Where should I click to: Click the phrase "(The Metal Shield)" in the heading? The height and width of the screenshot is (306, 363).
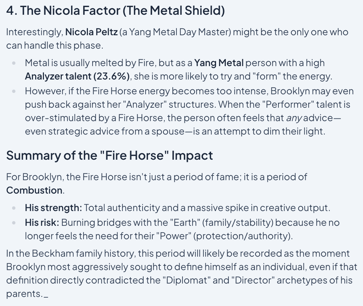tap(173, 11)
